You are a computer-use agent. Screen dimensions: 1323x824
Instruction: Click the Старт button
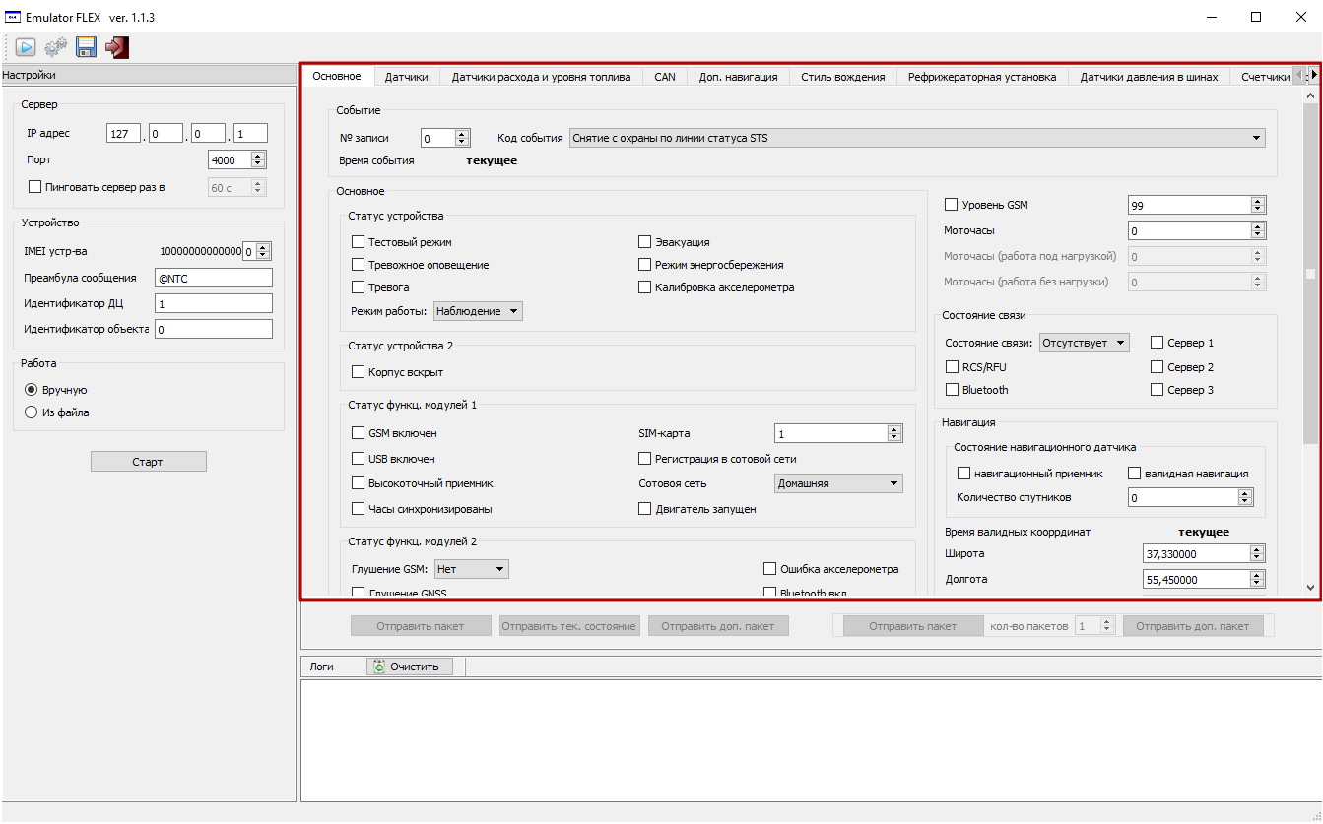tap(149, 462)
